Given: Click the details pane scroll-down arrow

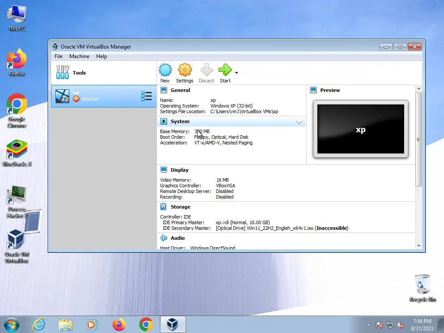Looking at the screenshot, I should 419,246.
